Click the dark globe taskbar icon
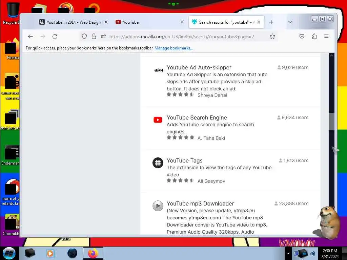 point(73,253)
